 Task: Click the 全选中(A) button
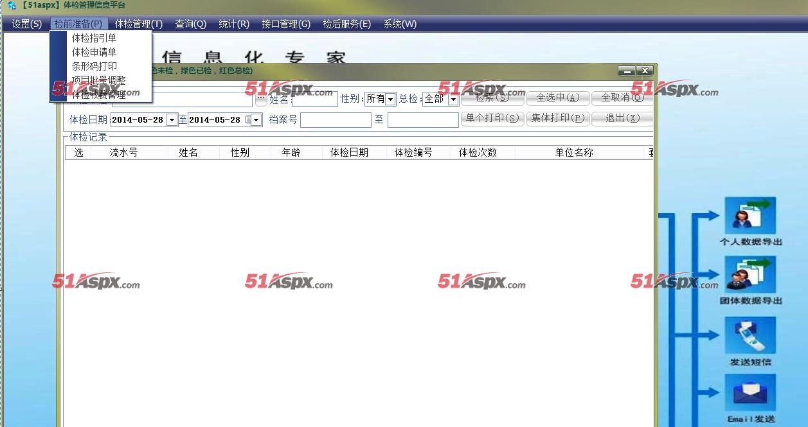pos(558,98)
